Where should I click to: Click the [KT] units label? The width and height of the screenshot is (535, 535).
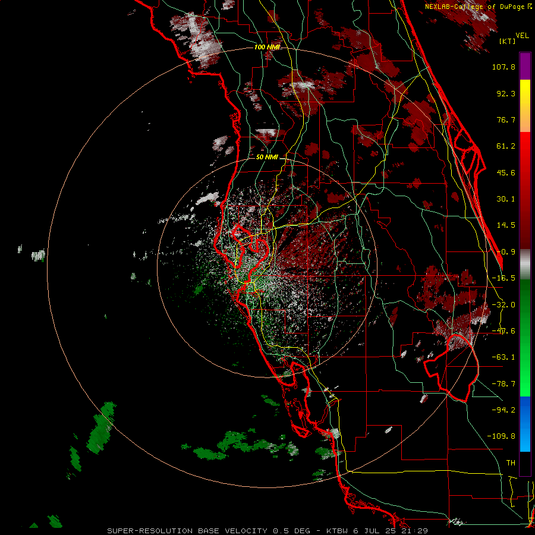[507, 41]
